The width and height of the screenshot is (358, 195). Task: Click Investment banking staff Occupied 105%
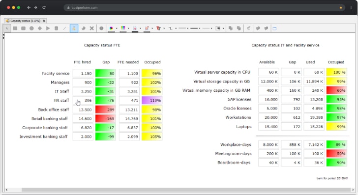(x=152, y=137)
